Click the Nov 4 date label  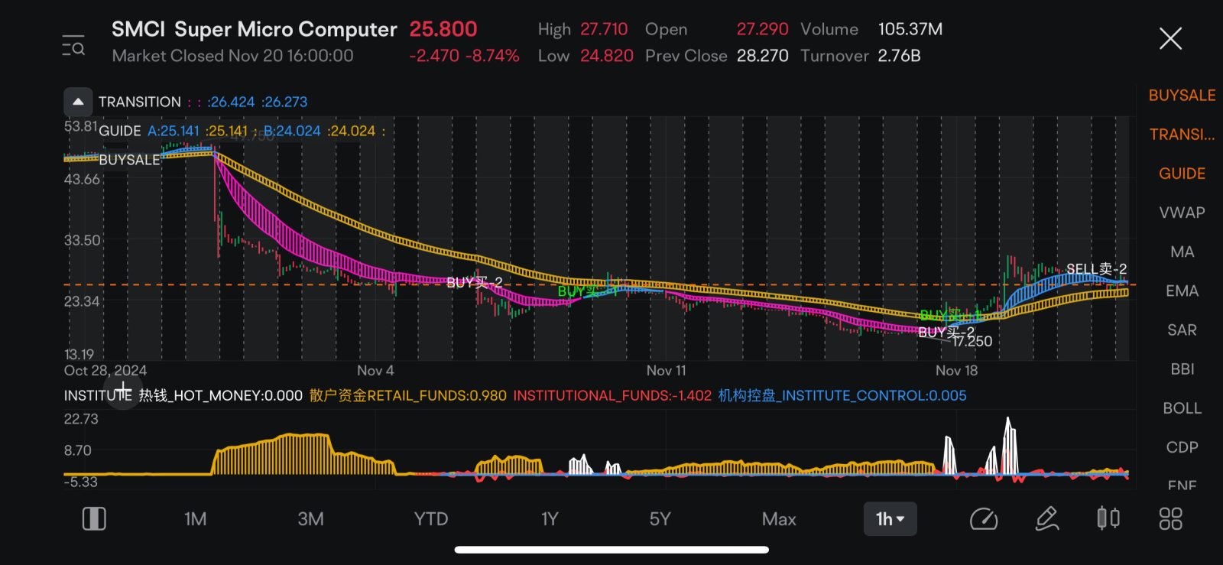(x=375, y=370)
